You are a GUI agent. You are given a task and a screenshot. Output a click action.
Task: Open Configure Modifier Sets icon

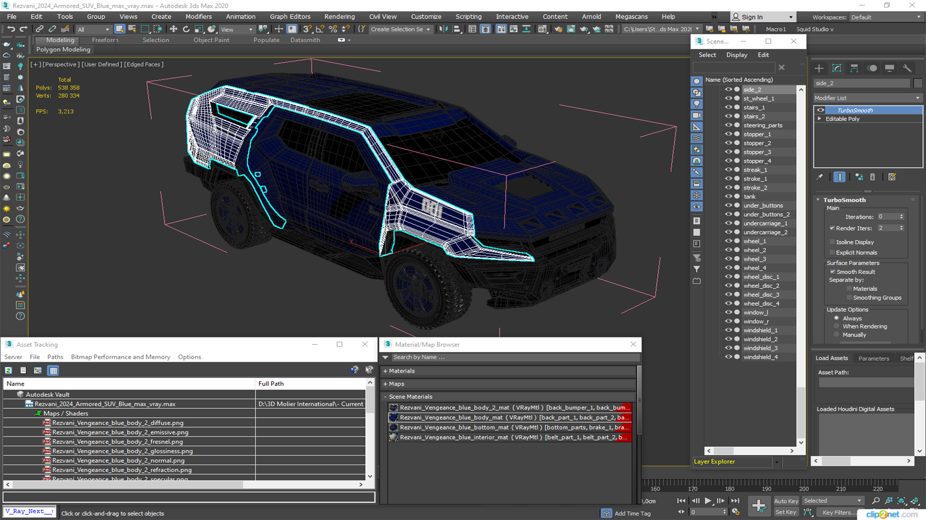(x=892, y=177)
